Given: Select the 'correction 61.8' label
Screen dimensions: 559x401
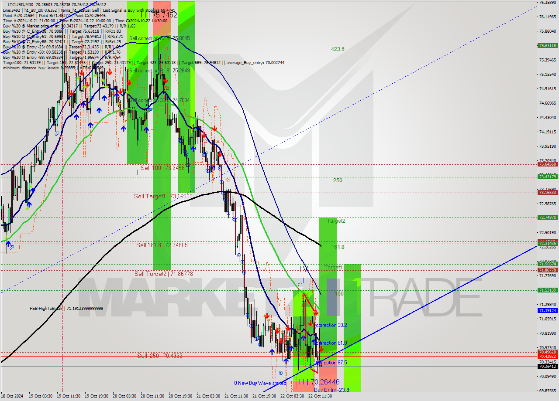Looking at the screenshot, I should 331,343.
